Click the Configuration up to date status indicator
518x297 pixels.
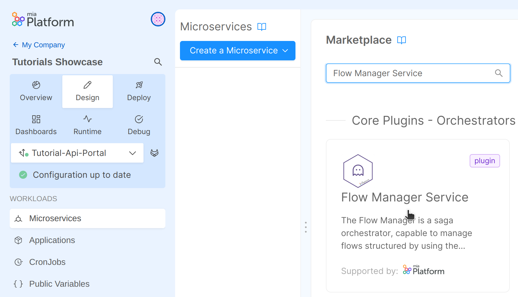tap(23, 175)
